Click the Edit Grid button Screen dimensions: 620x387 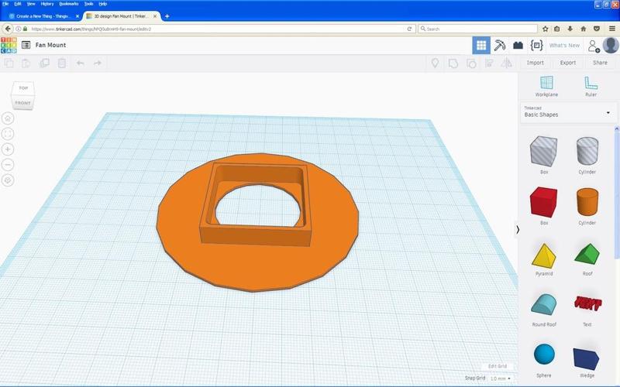(496, 366)
